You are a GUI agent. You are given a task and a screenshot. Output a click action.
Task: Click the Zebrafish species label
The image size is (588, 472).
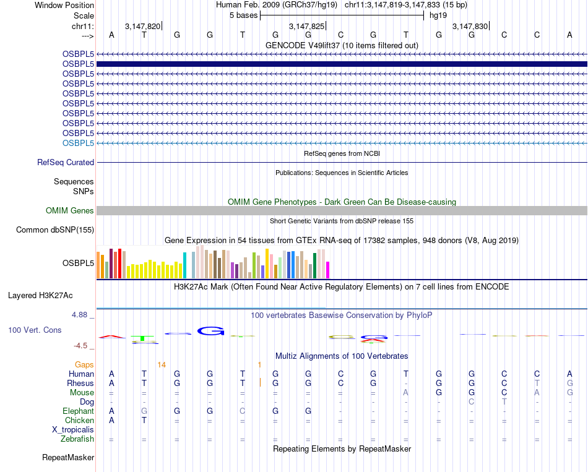point(77,439)
